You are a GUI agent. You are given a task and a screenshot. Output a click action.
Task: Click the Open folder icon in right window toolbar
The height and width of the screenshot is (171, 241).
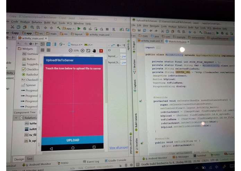pos(134,30)
